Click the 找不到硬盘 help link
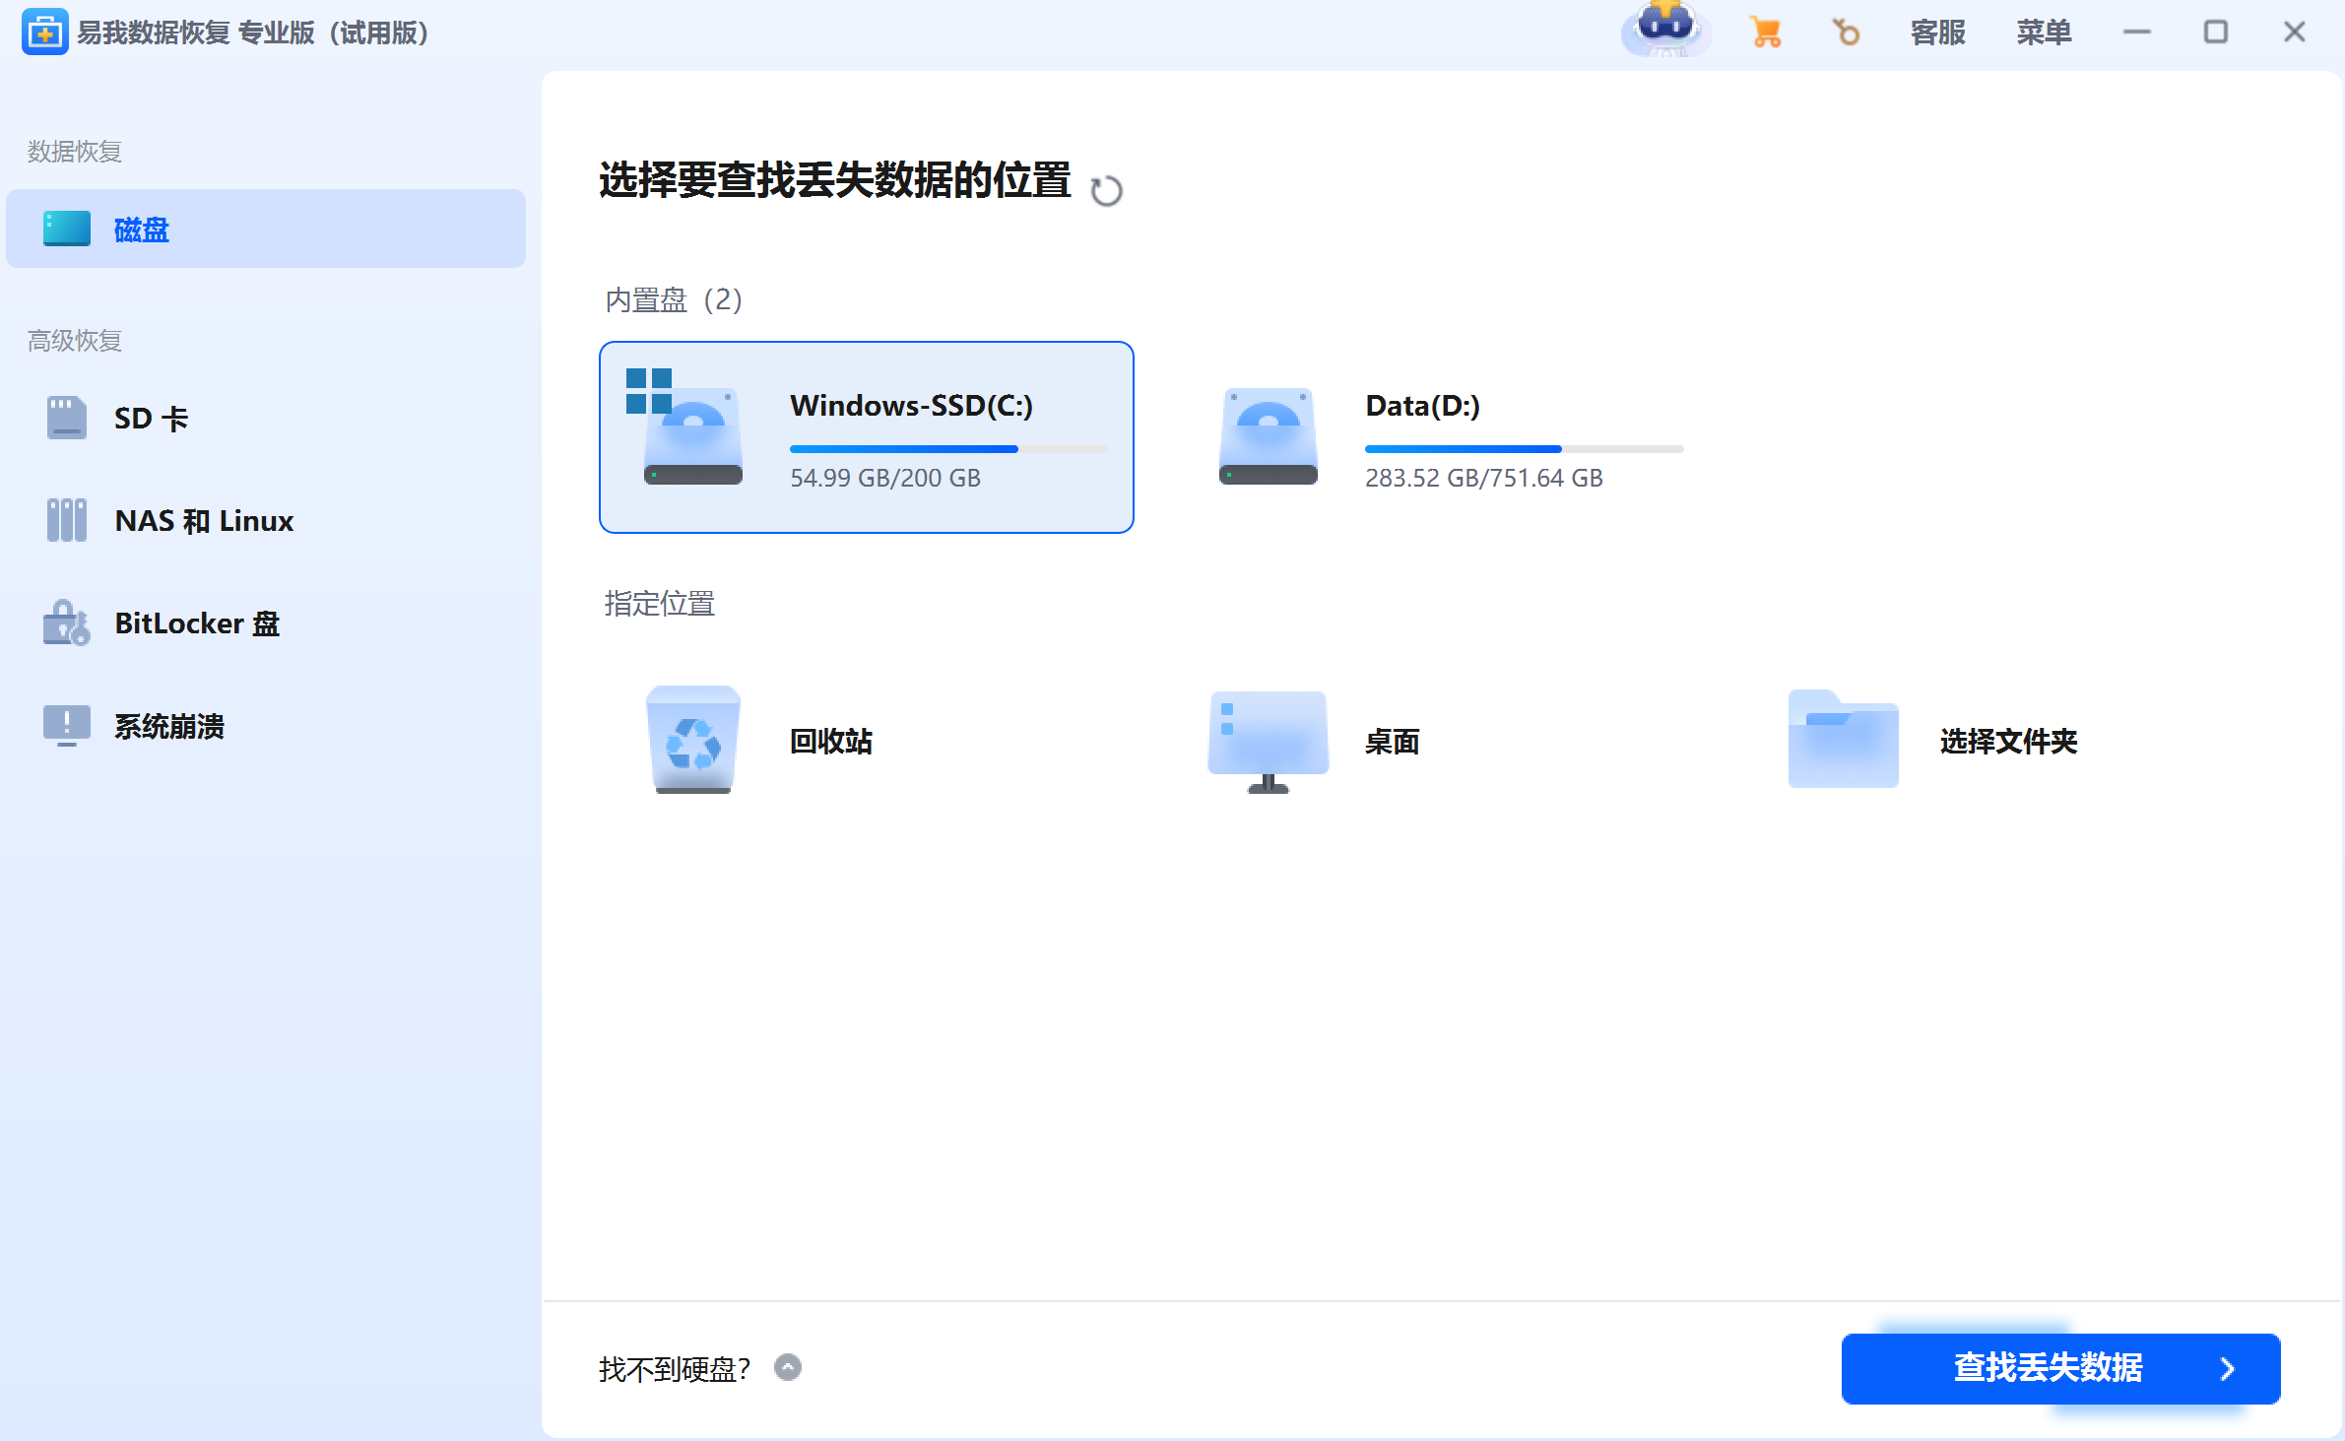The height and width of the screenshot is (1441, 2345). tap(675, 1367)
